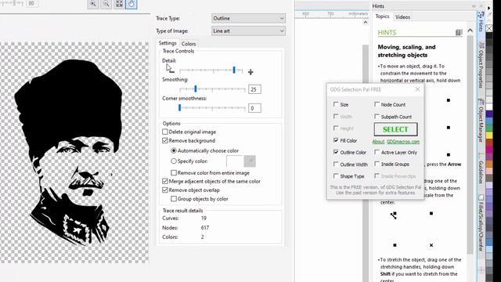Open the Object Manager docker side tab
Viewport: 501px width, 282px height.
[x=481, y=121]
